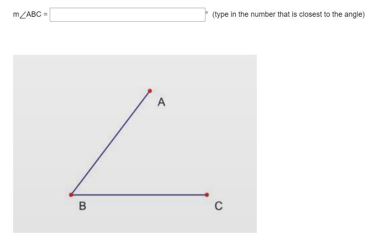Click the "m∠ABC =" label text
This screenshot has width=373, height=241.
30,15
